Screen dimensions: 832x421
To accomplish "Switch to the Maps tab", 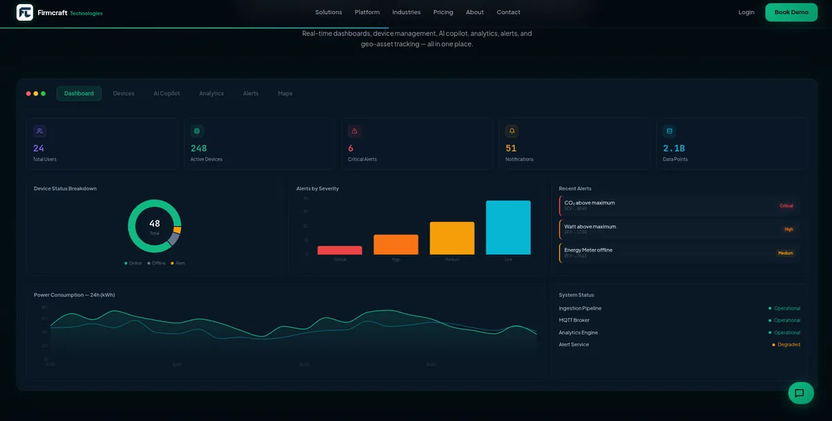I will click(x=285, y=93).
